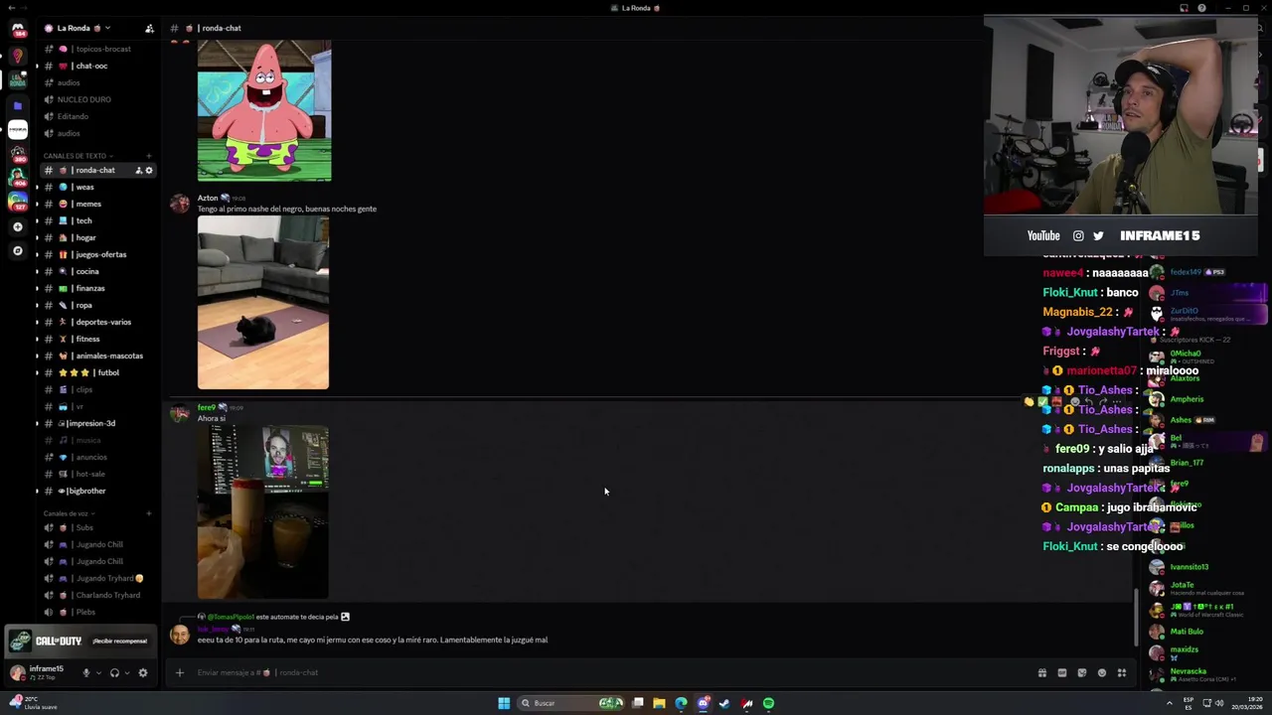Open the server with 127 notifications
The width and height of the screenshot is (1272, 715).
point(18,202)
